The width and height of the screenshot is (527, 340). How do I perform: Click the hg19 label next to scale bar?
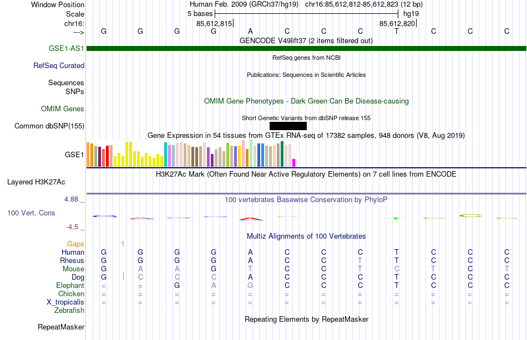[x=411, y=14]
